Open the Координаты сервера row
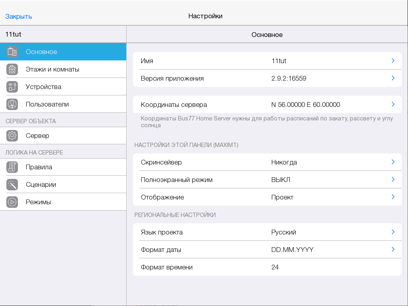The width and height of the screenshot is (408, 306). click(x=267, y=105)
